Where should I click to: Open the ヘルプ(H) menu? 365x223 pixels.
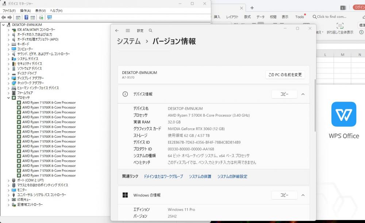click(x=56, y=11)
